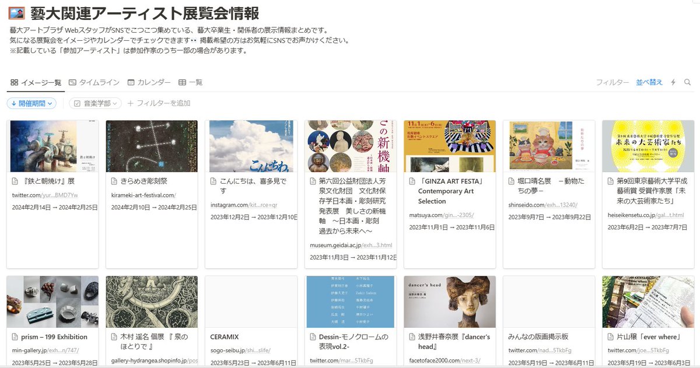Viewport: 700px width, 368px height.
Task: Click the page icon beside こんにちは、喜多見です
Action: tap(214, 181)
